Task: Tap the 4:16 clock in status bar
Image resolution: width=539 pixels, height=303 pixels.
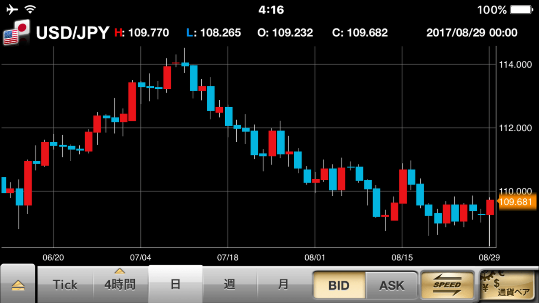Action: (x=271, y=9)
